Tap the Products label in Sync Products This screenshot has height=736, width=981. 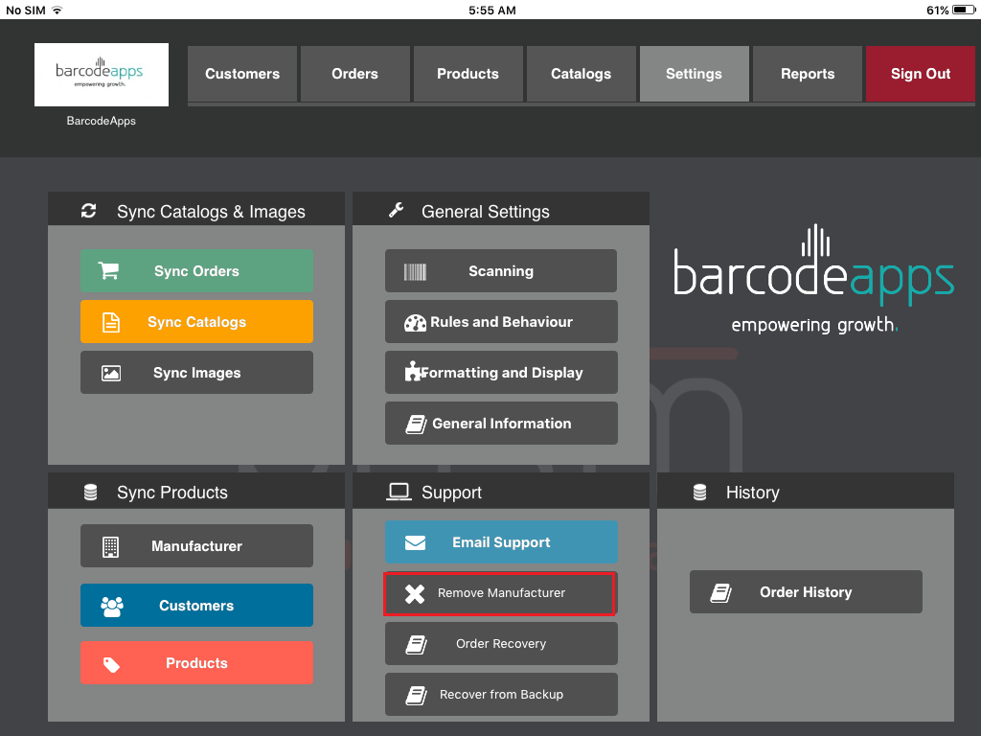(196, 663)
